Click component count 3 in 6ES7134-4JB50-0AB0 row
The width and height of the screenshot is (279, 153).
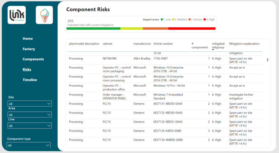point(209,131)
